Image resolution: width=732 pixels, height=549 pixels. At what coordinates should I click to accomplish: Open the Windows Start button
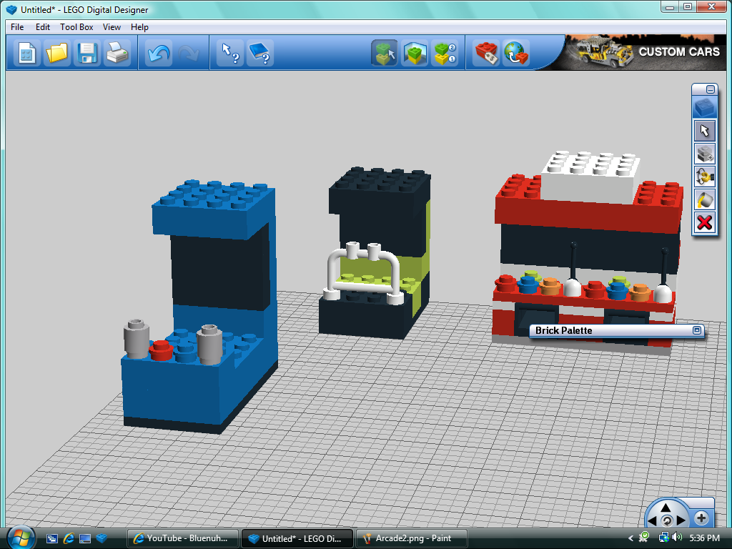[x=21, y=538]
